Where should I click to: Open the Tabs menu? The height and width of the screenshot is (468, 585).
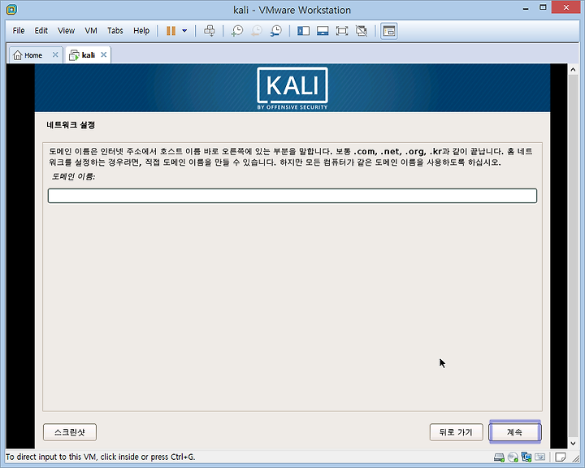coord(115,31)
